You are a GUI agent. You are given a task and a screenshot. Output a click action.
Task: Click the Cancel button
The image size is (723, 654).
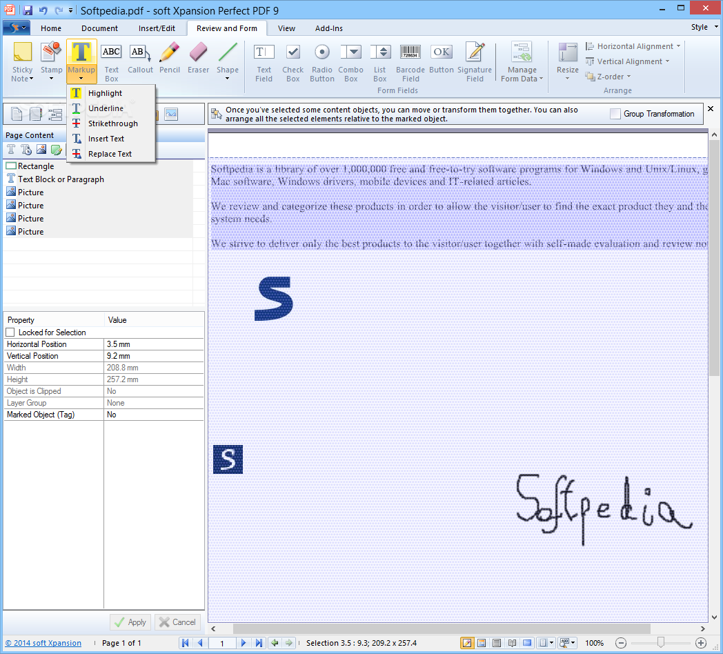pos(177,622)
